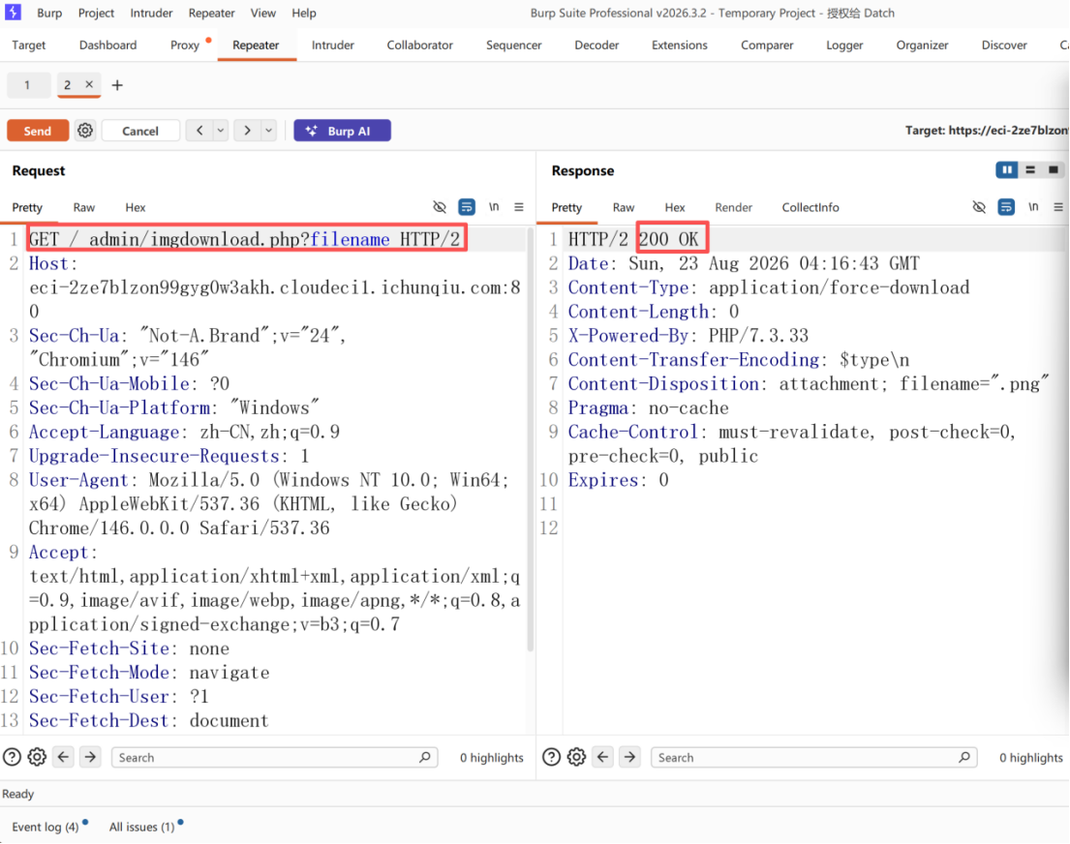This screenshot has height=844, width=1070.
Task: Click the Cancel button
Action: click(x=140, y=131)
